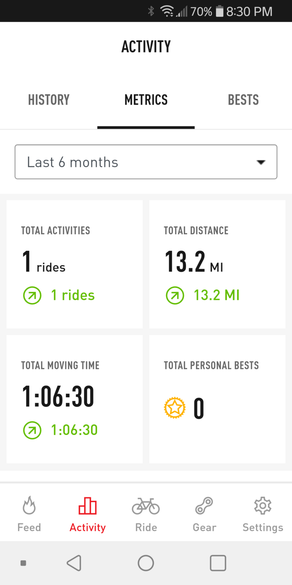Open the Last 6 months period selector

click(146, 162)
